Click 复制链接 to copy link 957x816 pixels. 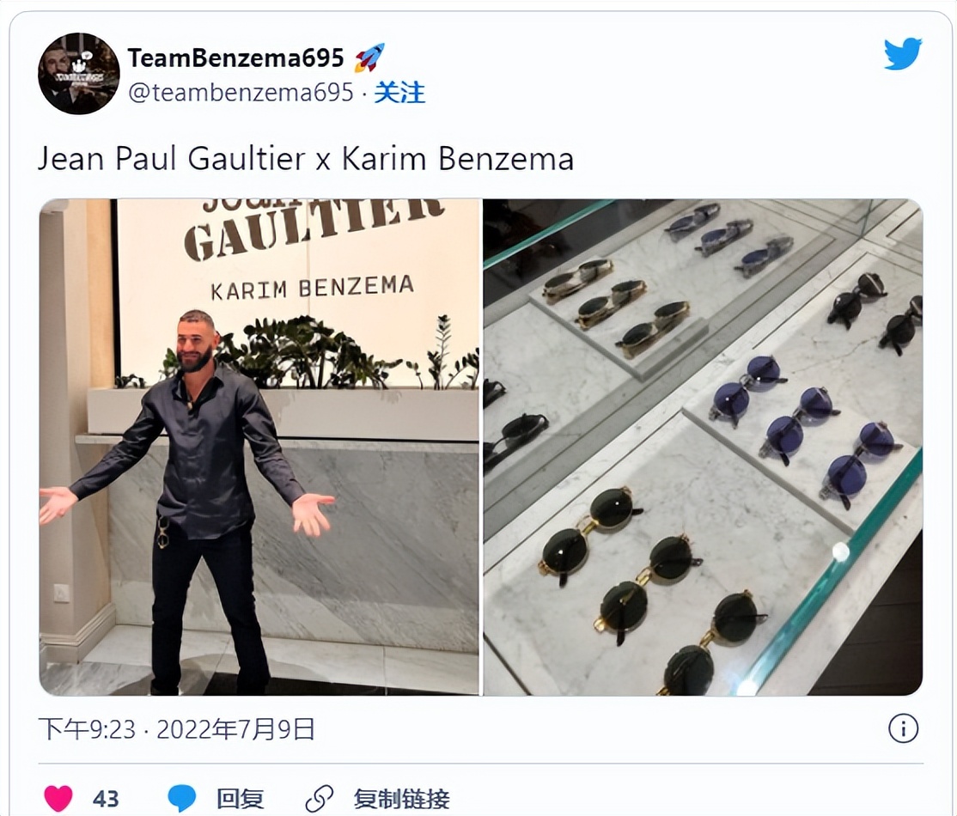click(x=401, y=798)
